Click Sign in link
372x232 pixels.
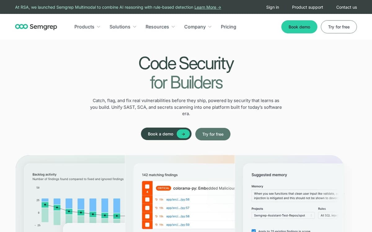tap(272, 7)
